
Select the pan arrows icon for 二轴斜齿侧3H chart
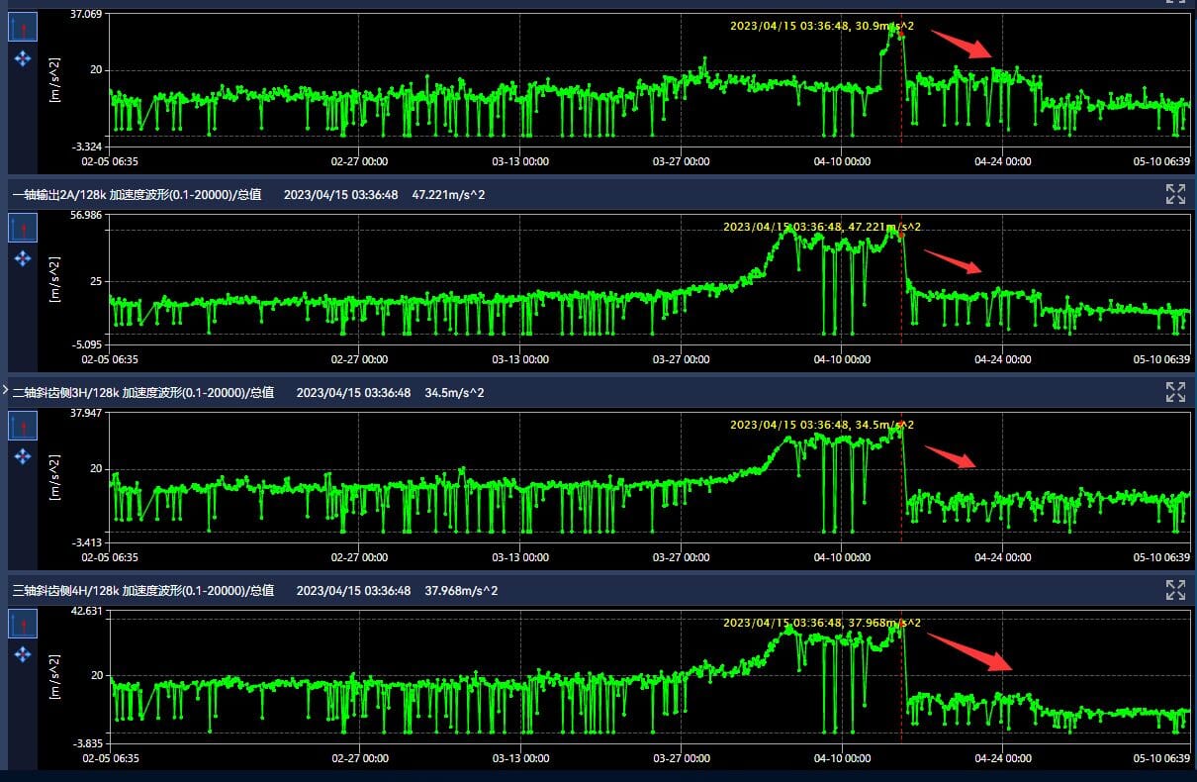point(23,456)
